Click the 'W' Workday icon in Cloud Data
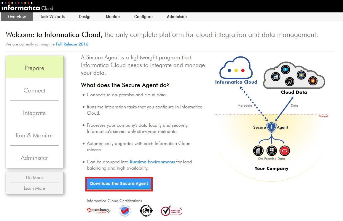The height and width of the screenshot is (221, 343). click(290, 82)
